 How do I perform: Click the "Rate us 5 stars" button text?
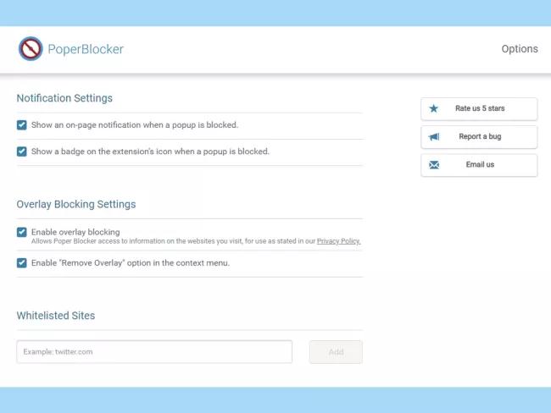click(x=480, y=108)
